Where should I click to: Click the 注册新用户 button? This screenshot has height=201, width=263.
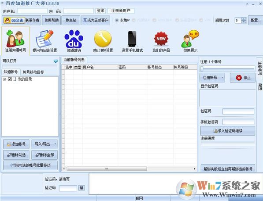tap(121, 11)
